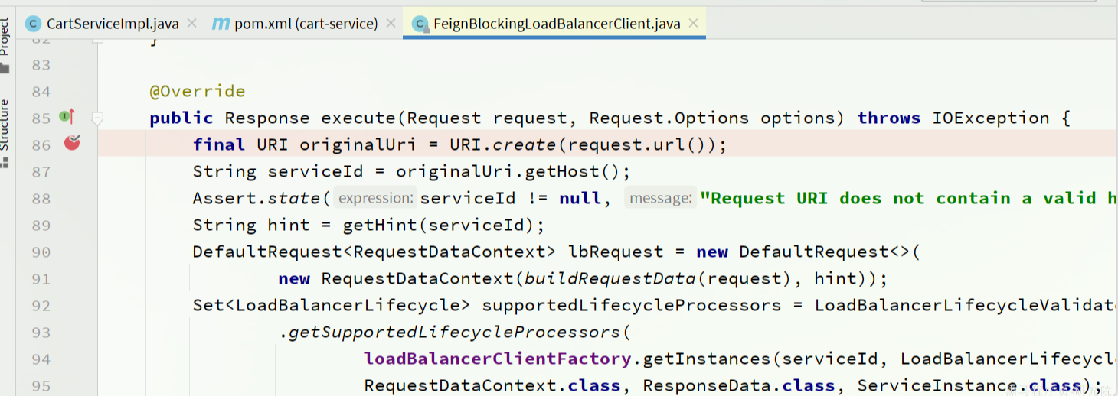The width and height of the screenshot is (1118, 396).
Task: Switch to the CartServiceImpl.java tab
Action: 112,24
